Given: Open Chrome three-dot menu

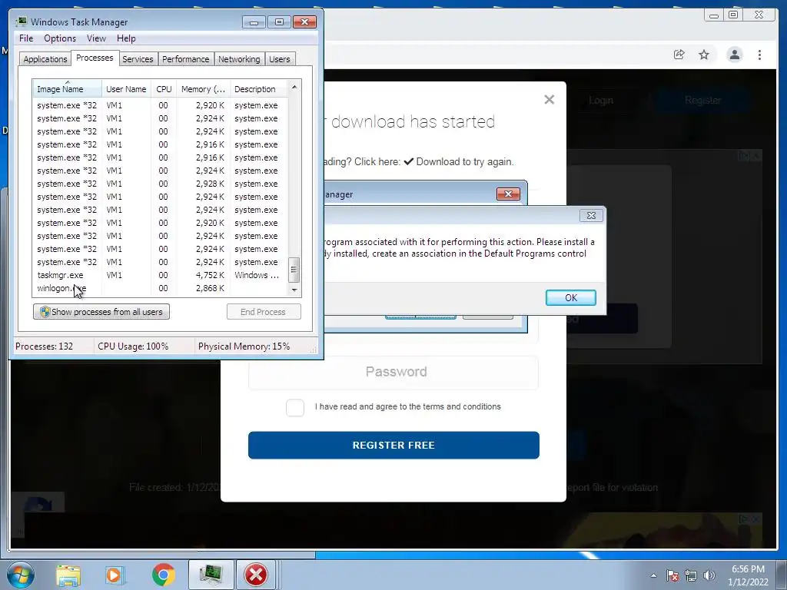Looking at the screenshot, I should (x=760, y=55).
